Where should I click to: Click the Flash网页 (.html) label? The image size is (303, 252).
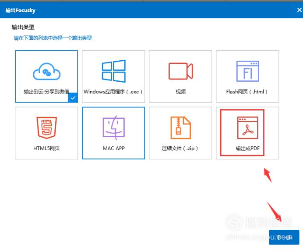247,92
